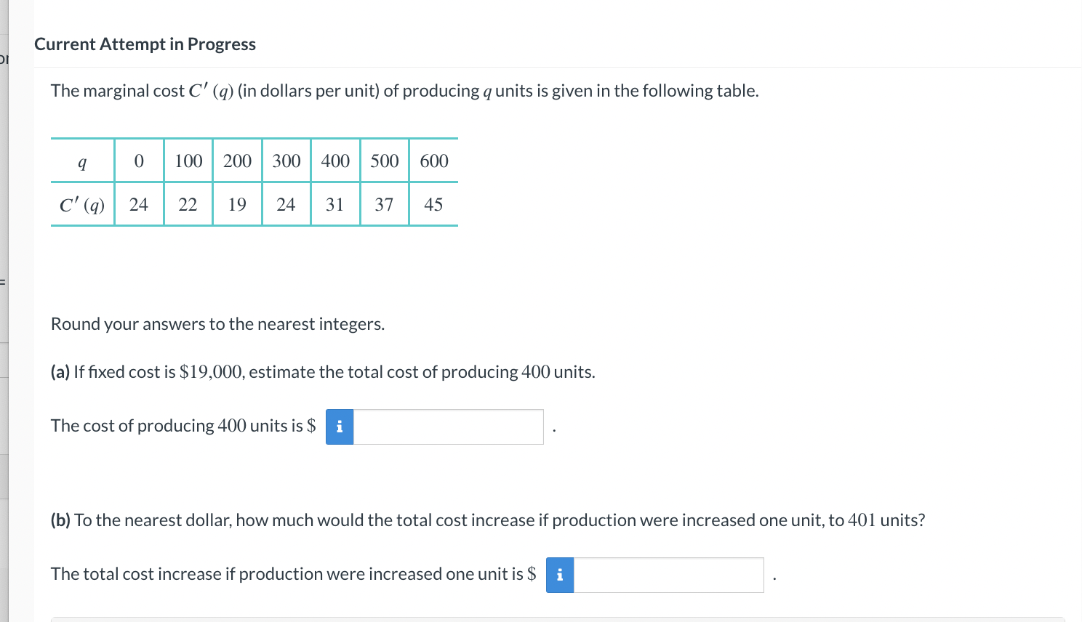1082x622 pixels.
Task: Select the blue i badge beside the second answer box
Action: (559, 575)
